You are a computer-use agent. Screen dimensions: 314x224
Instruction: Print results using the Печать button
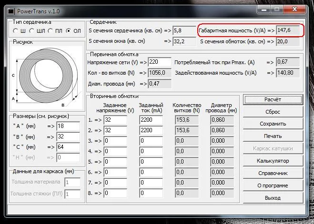tap(273, 136)
